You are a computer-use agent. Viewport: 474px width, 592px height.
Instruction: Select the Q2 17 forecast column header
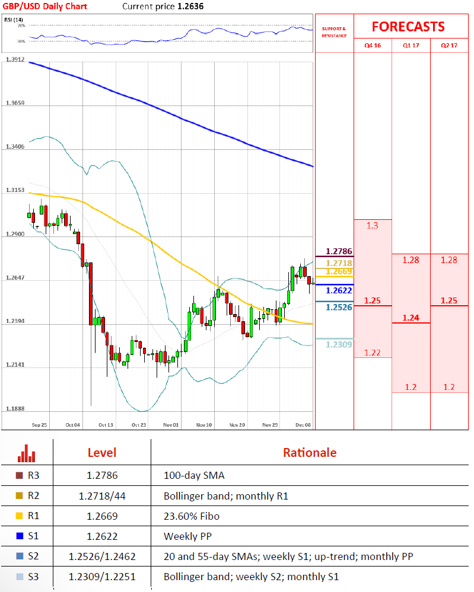pyautogui.click(x=449, y=45)
